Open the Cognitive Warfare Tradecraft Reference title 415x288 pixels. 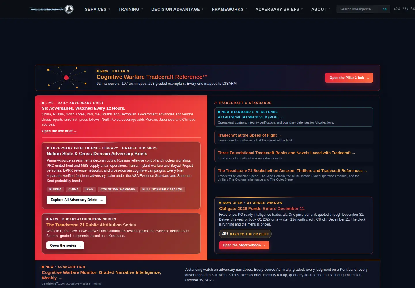tap(152, 77)
